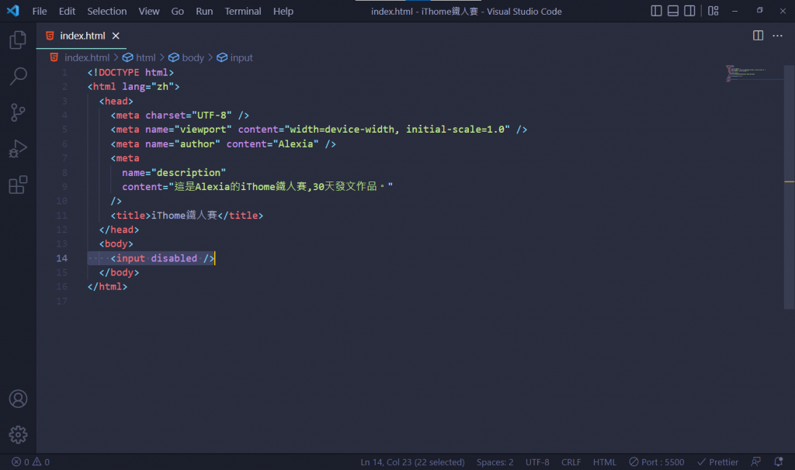Open the Terminal menu
Viewport: 795px width, 470px height.
pyautogui.click(x=243, y=11)
